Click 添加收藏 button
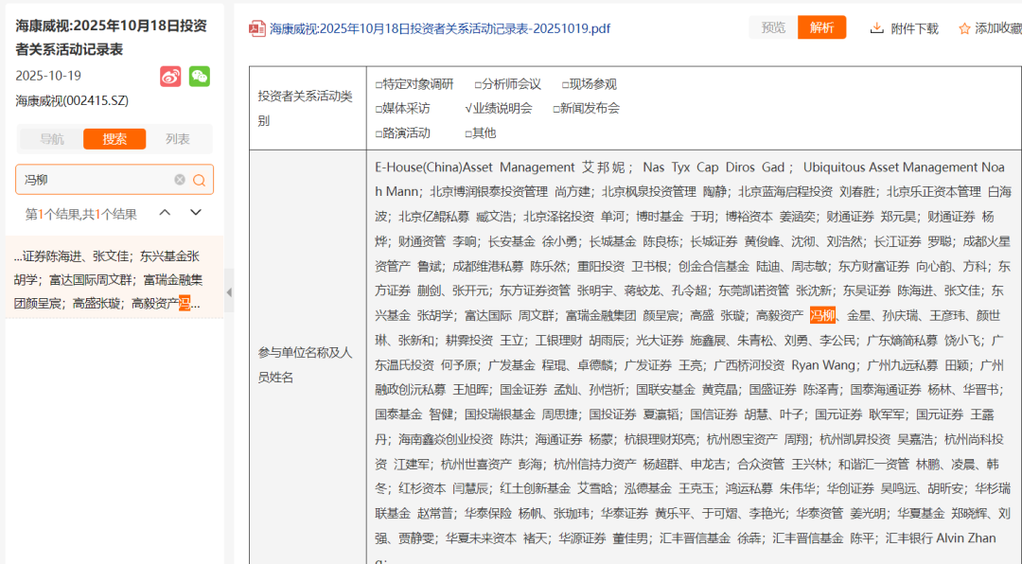 click(x=997, y=28)
